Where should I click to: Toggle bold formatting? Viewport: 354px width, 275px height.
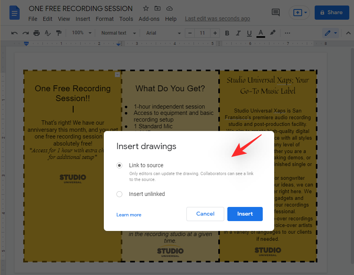(x=227, y=33)
